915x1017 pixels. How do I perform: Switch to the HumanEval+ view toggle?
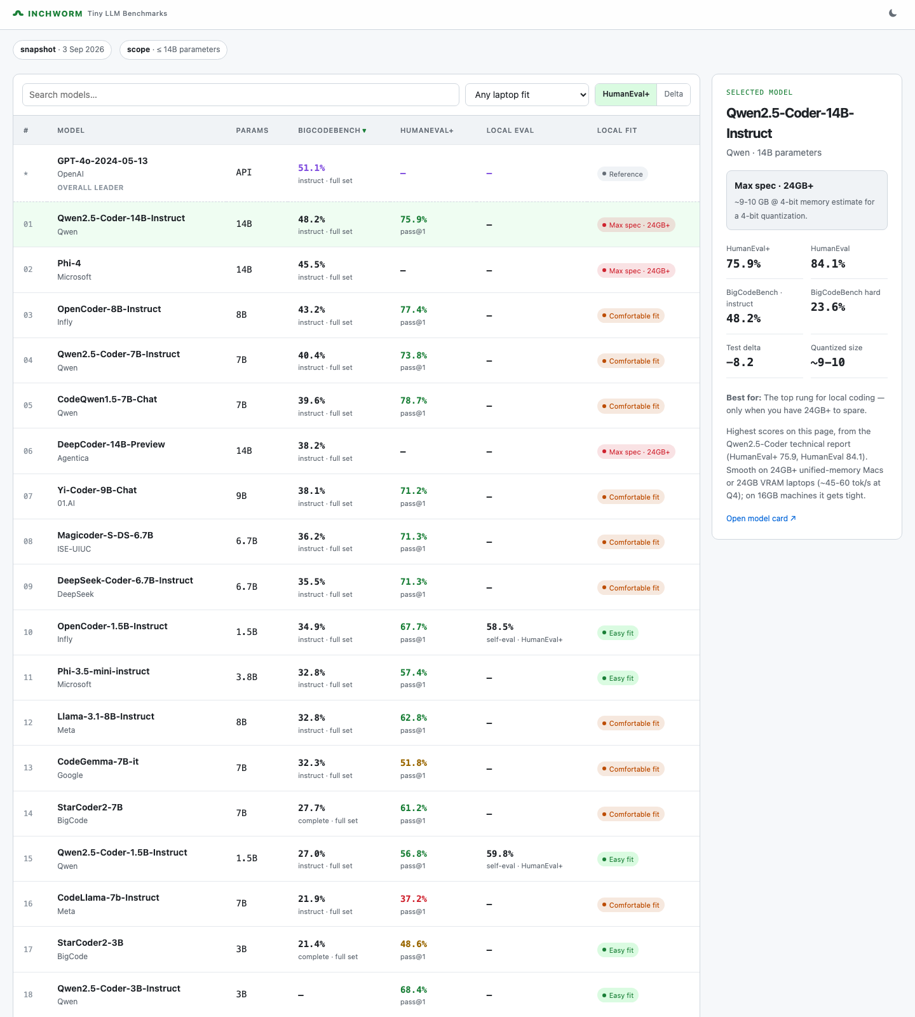[626, 94]
